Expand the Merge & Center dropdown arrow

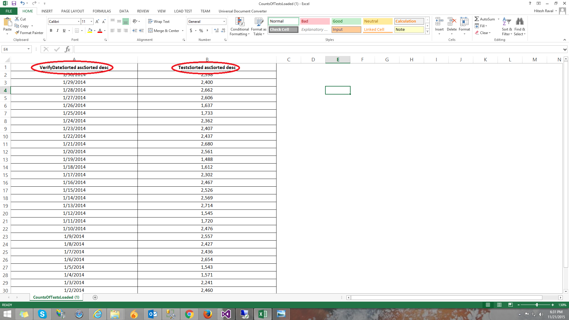(183, 31)
